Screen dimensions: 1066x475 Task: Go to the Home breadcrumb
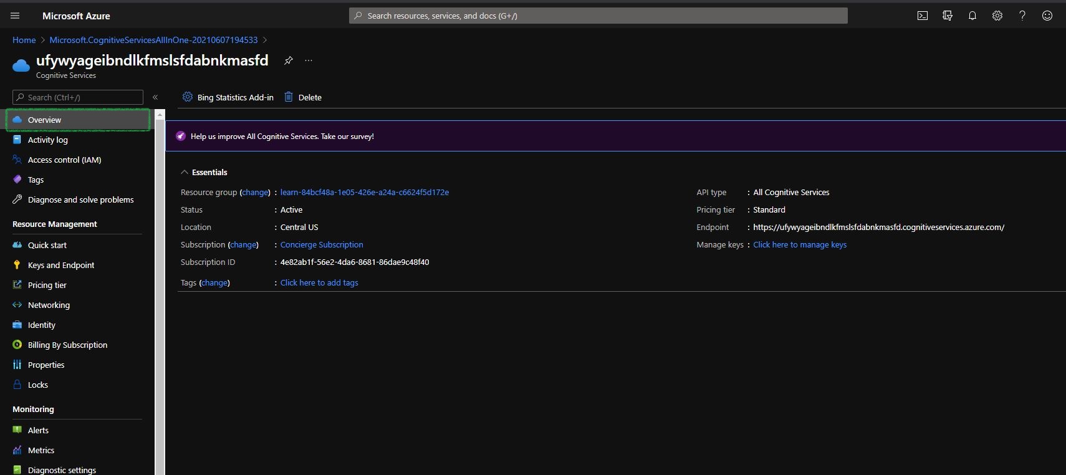(x=24, y=40)
